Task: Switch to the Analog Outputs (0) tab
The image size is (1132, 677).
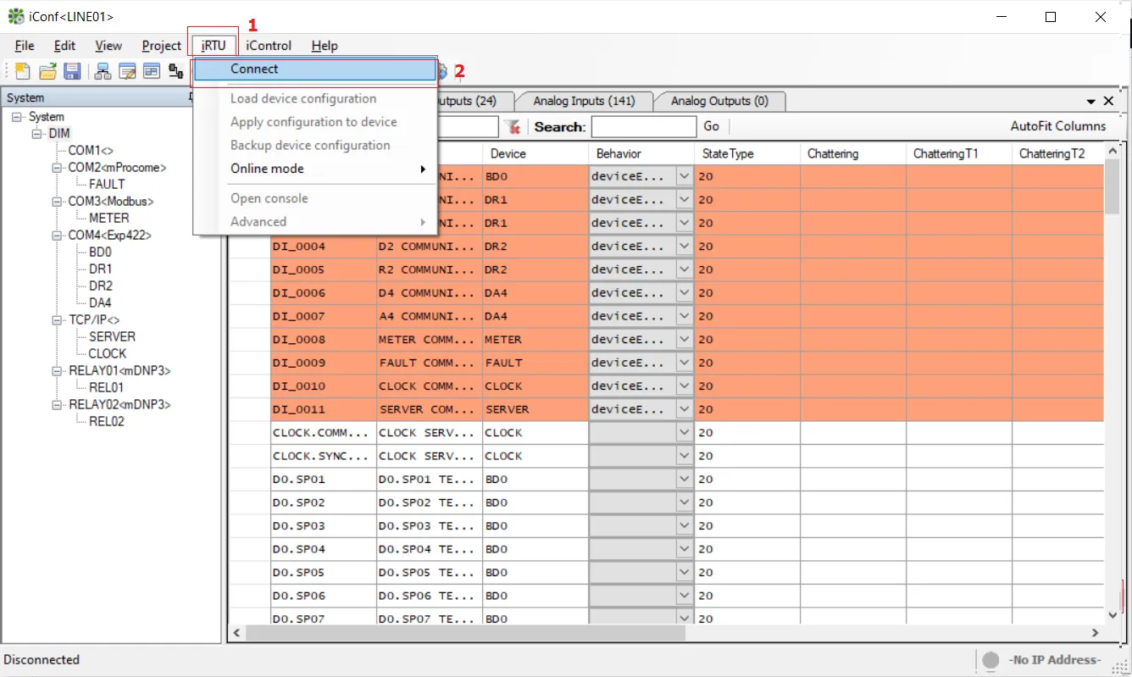Action: coord(719,101)
